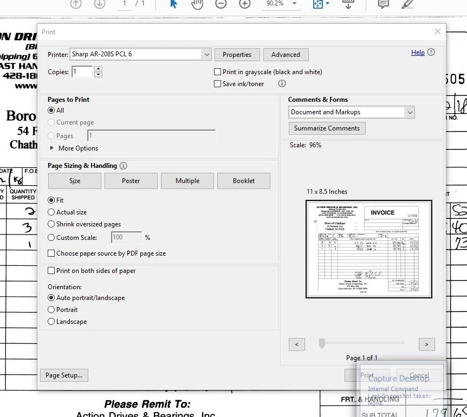Click the Print button
Screen dimensions: 467x417
(x=367, y=375)
